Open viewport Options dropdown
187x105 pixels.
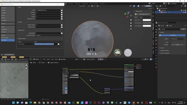151,9
